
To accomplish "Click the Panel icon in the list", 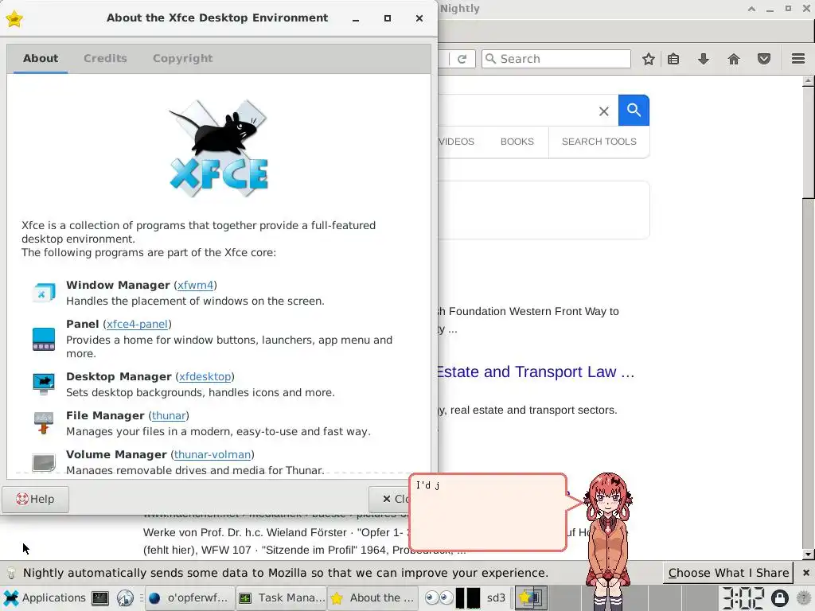I will pos(44,339).
